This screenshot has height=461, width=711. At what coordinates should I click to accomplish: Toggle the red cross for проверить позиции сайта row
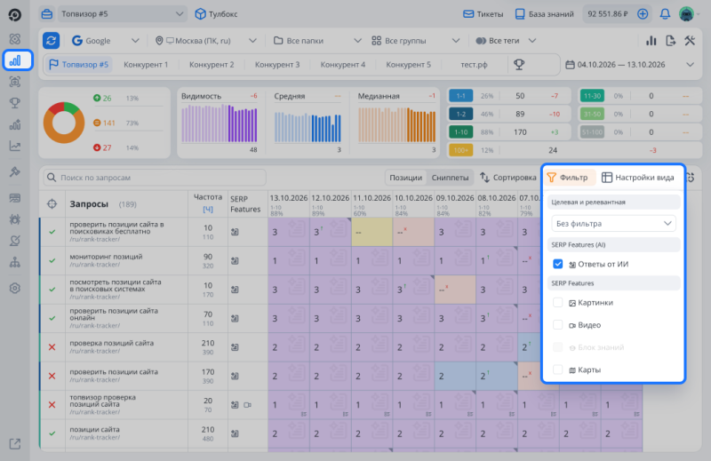[x=52, y=376]
